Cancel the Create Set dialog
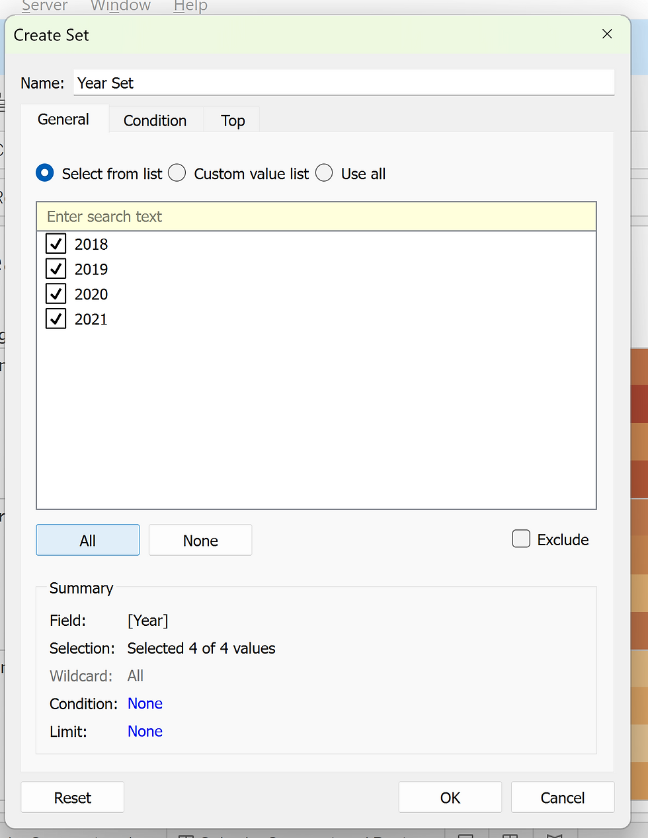This screenshot has height=838, width=648. click(563, 797)
